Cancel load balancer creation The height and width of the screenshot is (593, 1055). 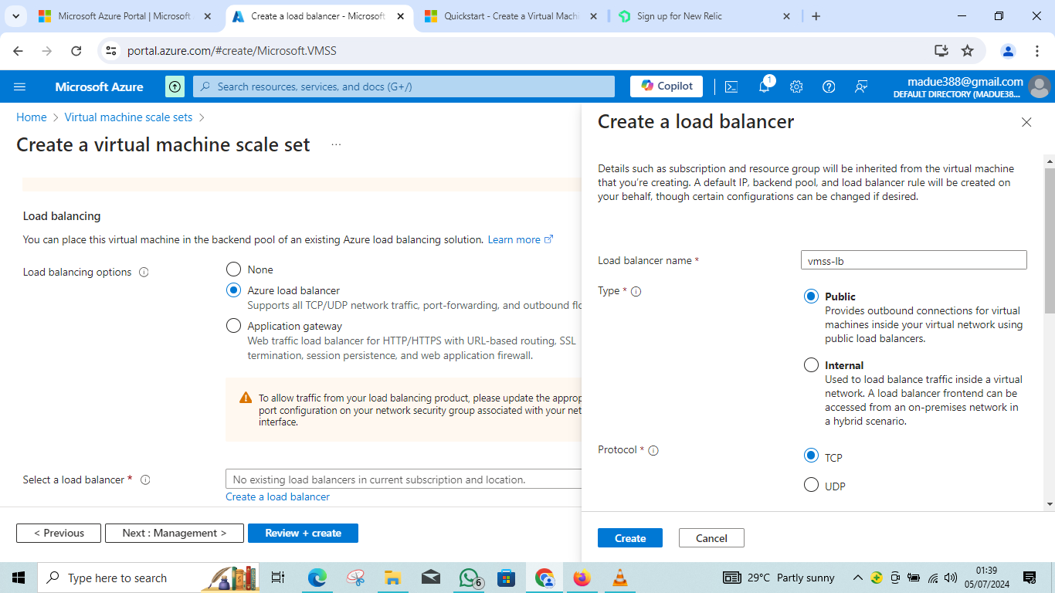point(711,538)
